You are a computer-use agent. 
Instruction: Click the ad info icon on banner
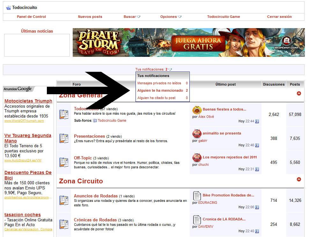[303, 54]
